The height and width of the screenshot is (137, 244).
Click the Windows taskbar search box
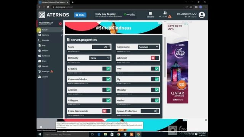pyautogui.click(x=66, y=134)
